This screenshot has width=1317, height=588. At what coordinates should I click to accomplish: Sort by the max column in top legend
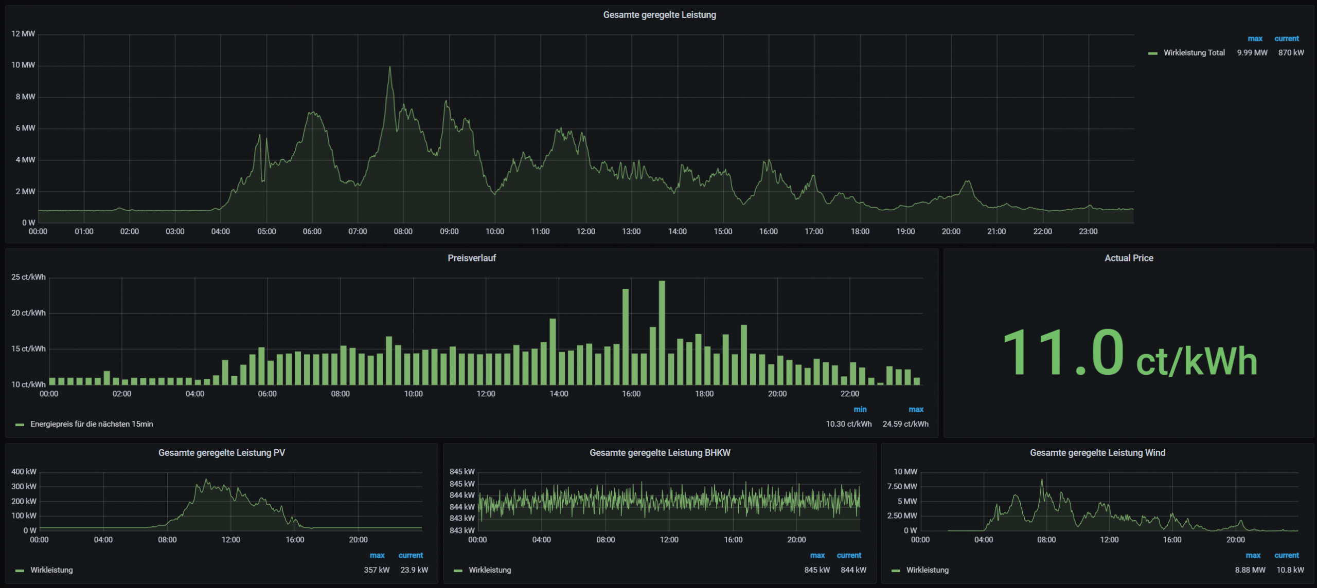1255,39
